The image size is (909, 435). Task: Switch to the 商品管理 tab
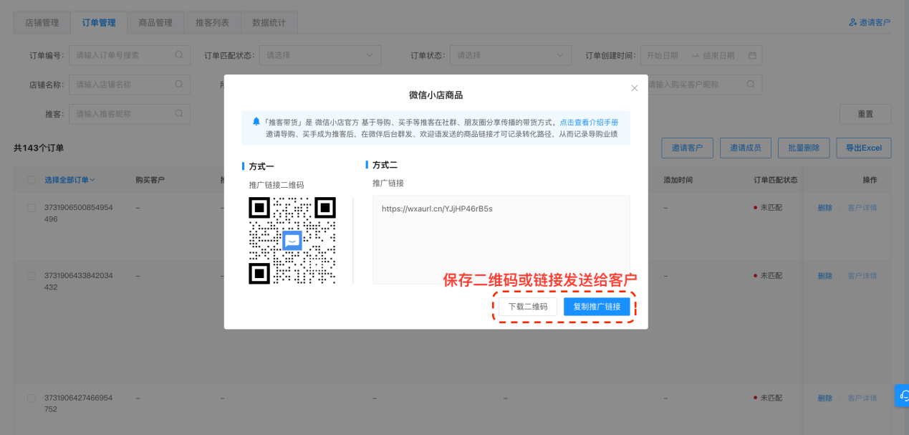[155, 22]
